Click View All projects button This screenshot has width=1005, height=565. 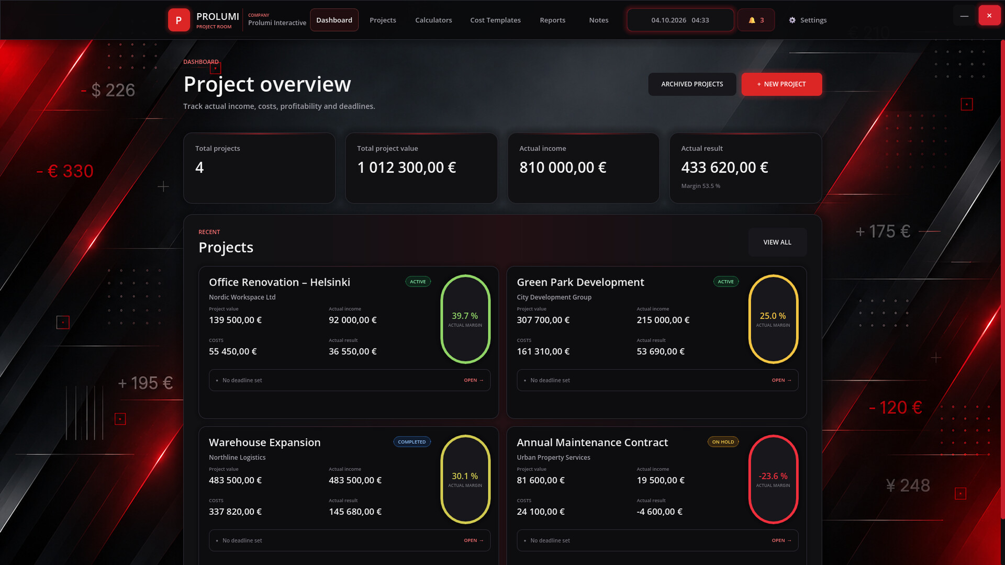tap(777, 242)
